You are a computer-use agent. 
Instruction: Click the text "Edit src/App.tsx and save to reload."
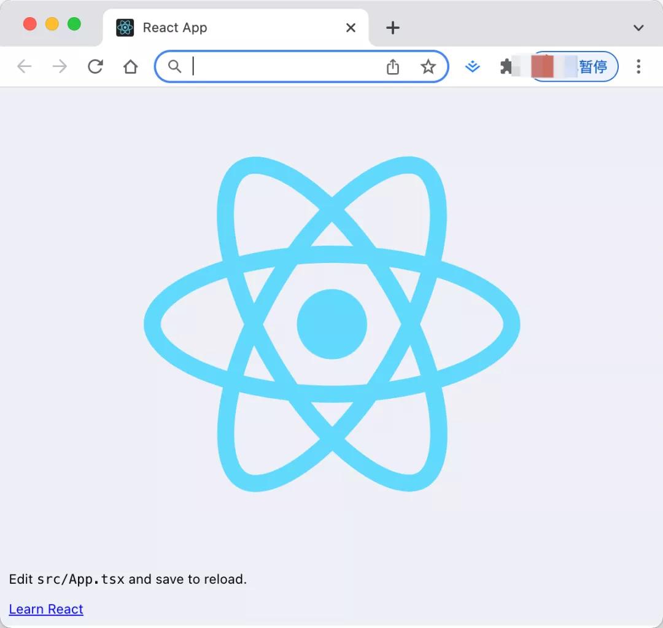128,579
